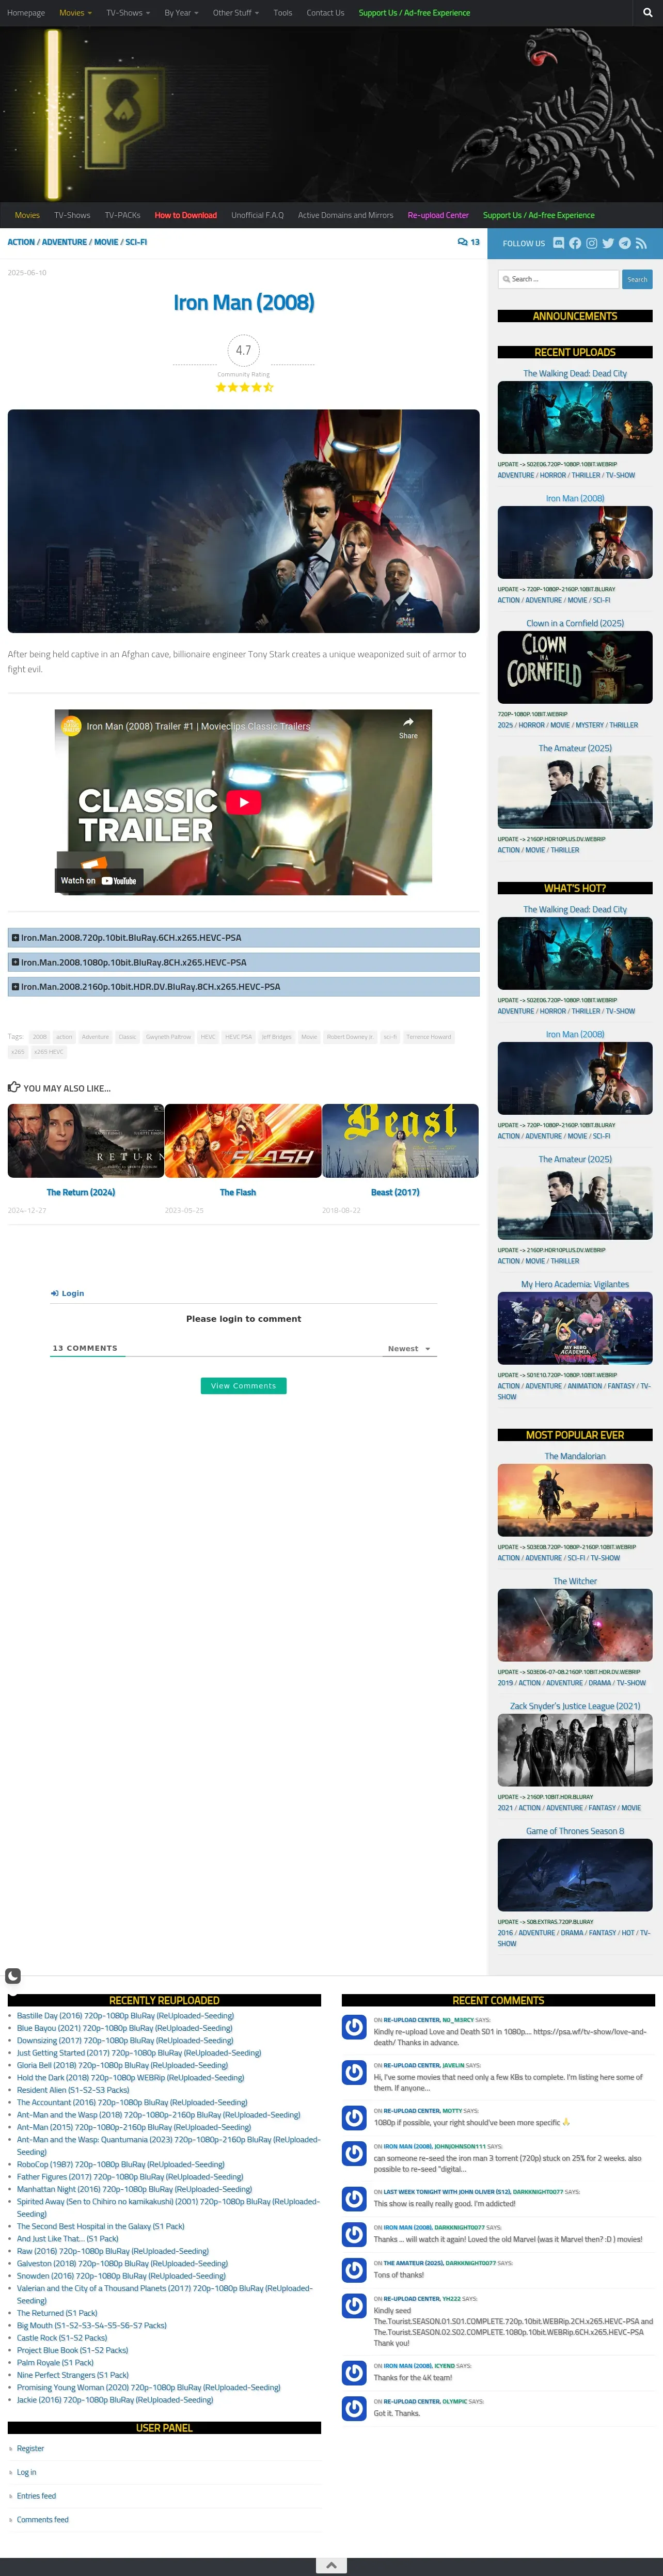Click Register in the User Panel
The image size is (663, 2576).
tap(30, 2448)
